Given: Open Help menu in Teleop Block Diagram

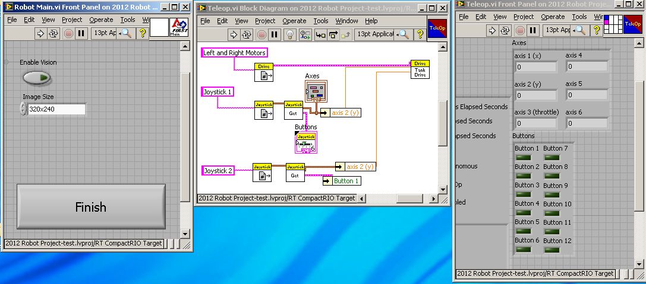Looking at the screenshot, I should (371, 21).
